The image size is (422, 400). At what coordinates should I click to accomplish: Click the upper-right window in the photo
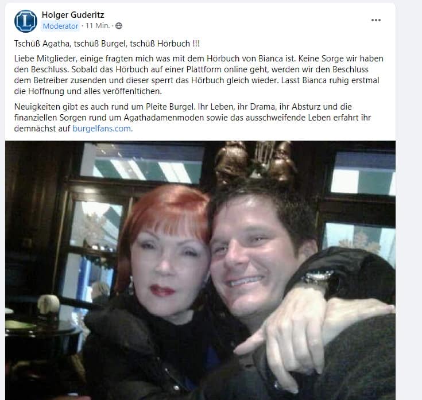pyautogui.click(x=363, y=173)
